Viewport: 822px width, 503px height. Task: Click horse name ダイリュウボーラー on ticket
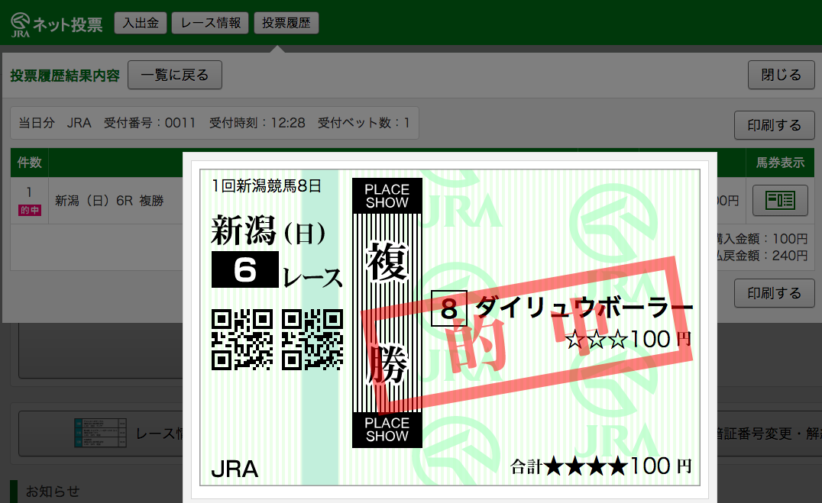coord(584,307)
